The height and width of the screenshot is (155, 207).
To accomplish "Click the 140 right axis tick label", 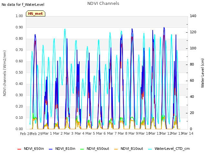I will [x=193, y=16].
